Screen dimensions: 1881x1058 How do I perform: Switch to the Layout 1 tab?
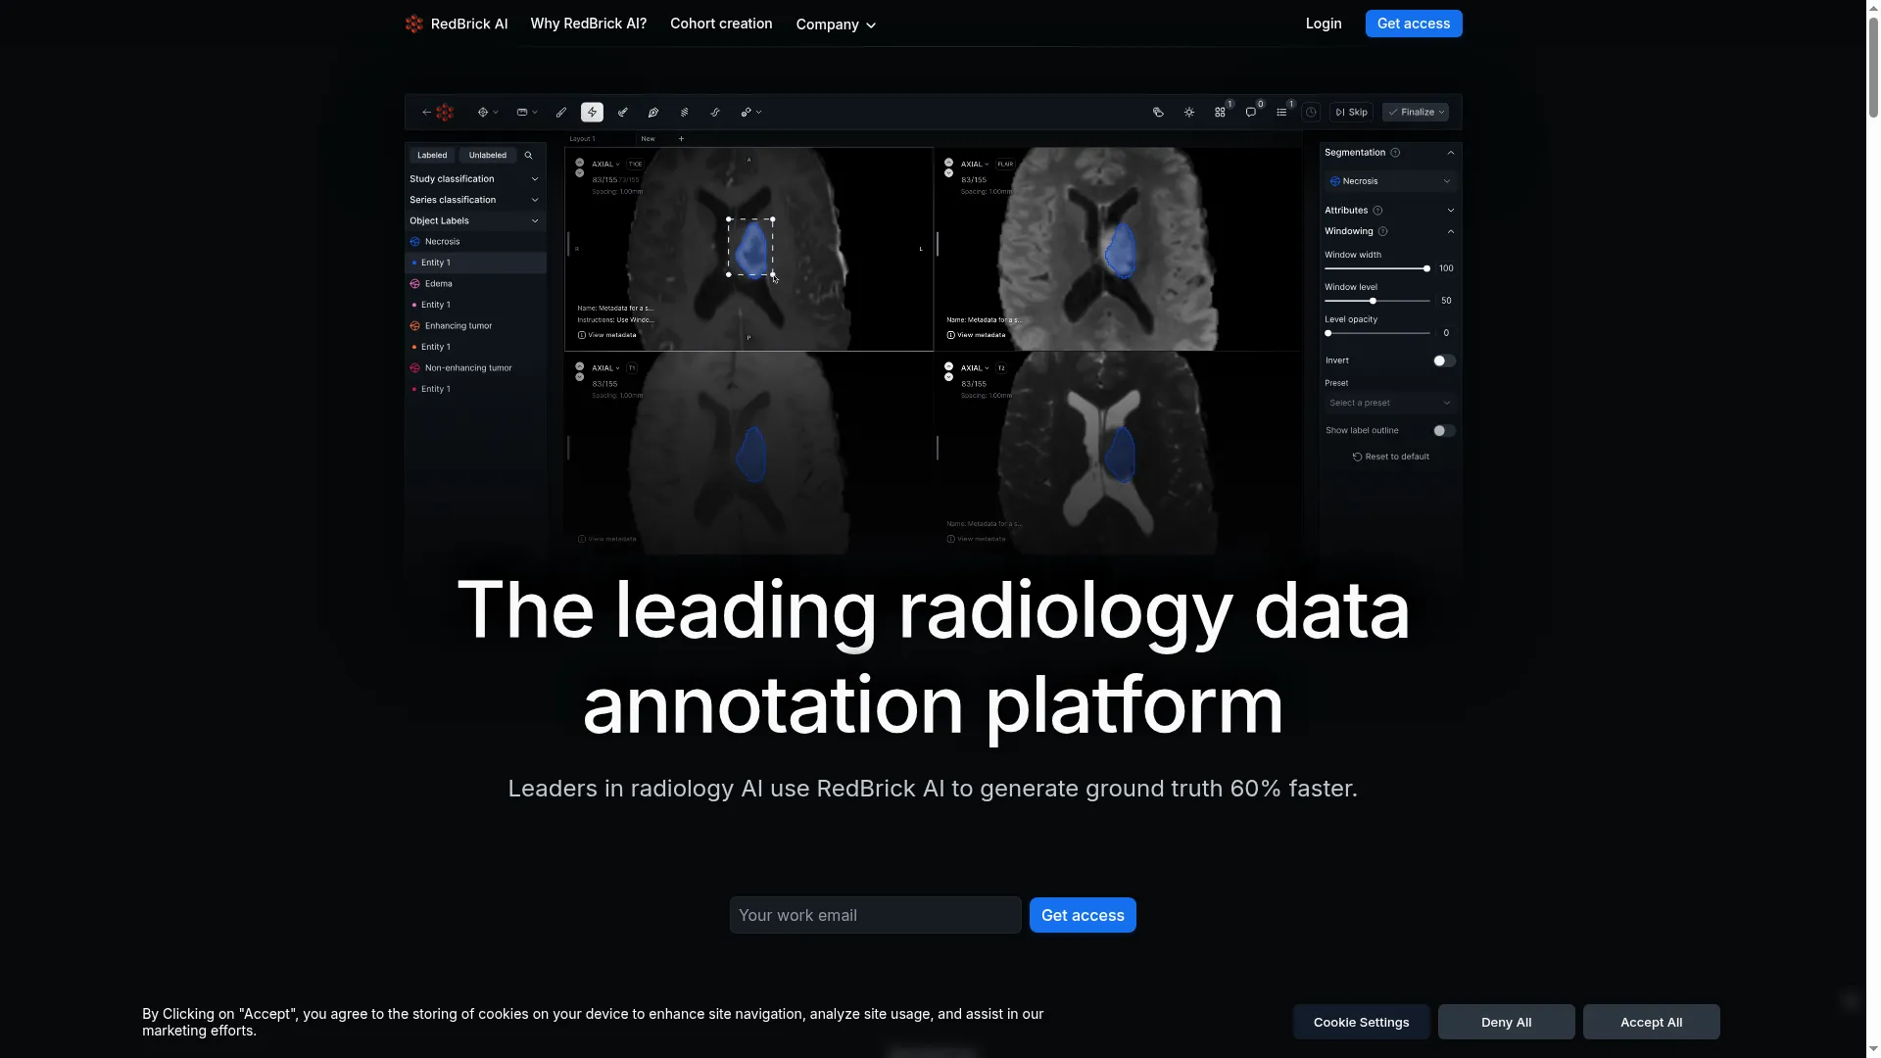[x=582, y=139]
